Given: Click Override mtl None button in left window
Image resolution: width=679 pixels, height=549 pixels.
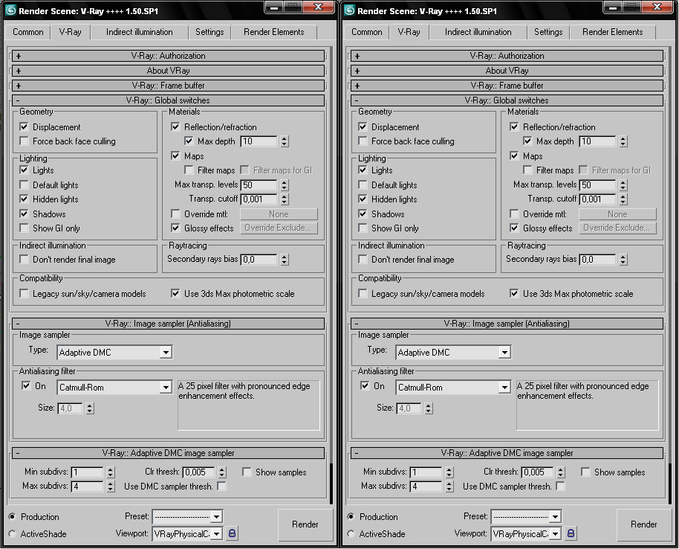Looking at the screenshot, I should pyautogui.click(x=279, y=214).
